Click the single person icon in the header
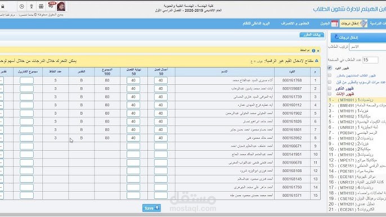 tap(32, 6)
